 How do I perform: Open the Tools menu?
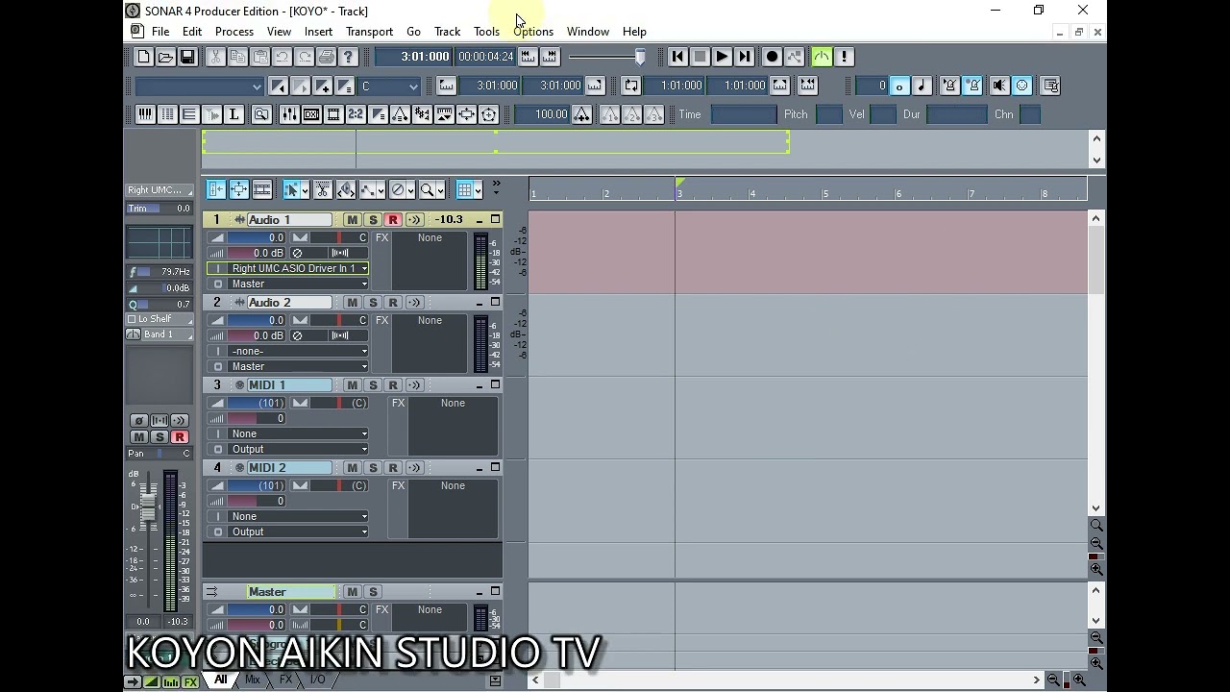486,32
